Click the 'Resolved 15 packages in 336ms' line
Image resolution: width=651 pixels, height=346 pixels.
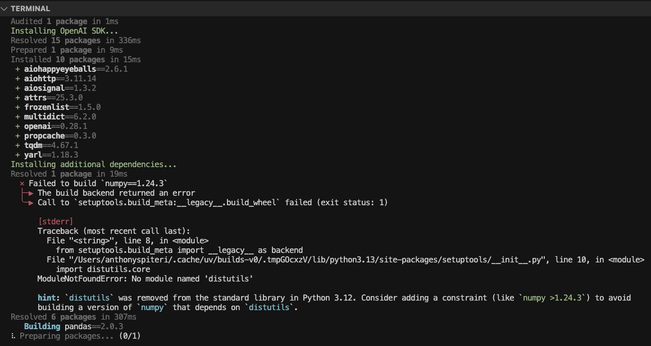pyautogui.click(x=76, y=40)
